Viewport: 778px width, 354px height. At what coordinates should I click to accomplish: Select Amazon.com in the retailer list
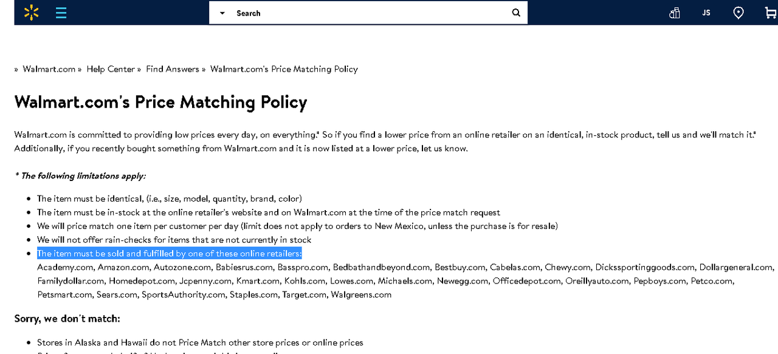pyautogui.click(x=123, y=267)
